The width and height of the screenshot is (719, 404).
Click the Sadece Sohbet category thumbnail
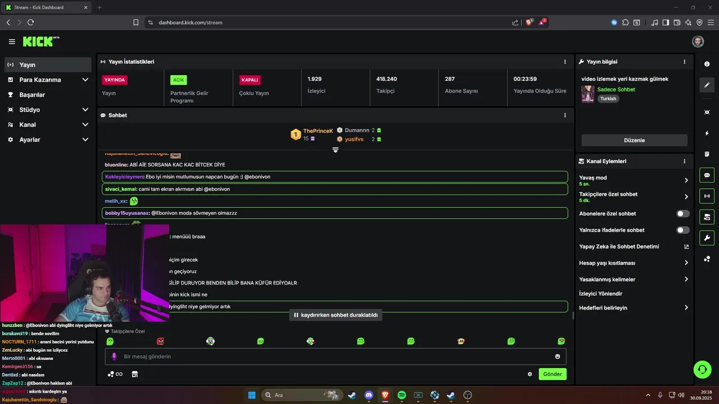(588, 94)
